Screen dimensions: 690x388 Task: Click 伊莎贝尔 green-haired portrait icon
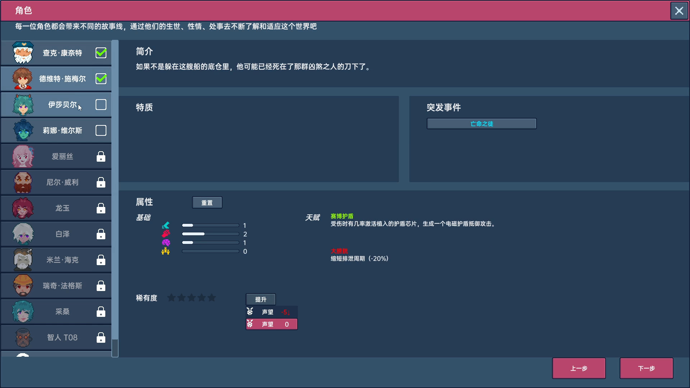click(x=23, y=105)
